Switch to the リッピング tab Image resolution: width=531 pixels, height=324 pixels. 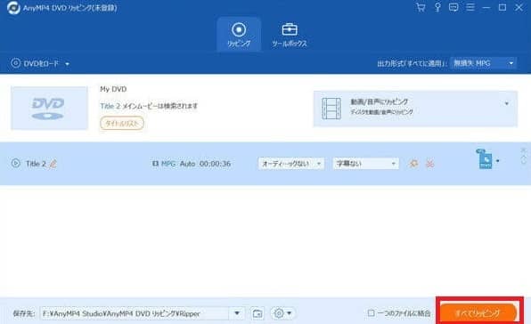pyautogui.click(x=239, y=35)
